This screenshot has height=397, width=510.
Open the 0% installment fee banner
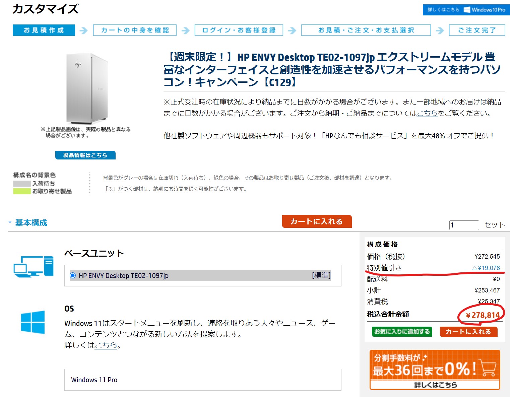coord(435,370)
